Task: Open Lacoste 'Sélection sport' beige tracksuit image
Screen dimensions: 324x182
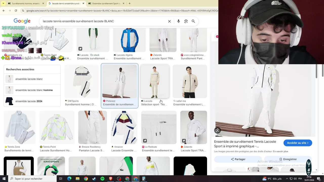Action: click(x=155, y=81)
